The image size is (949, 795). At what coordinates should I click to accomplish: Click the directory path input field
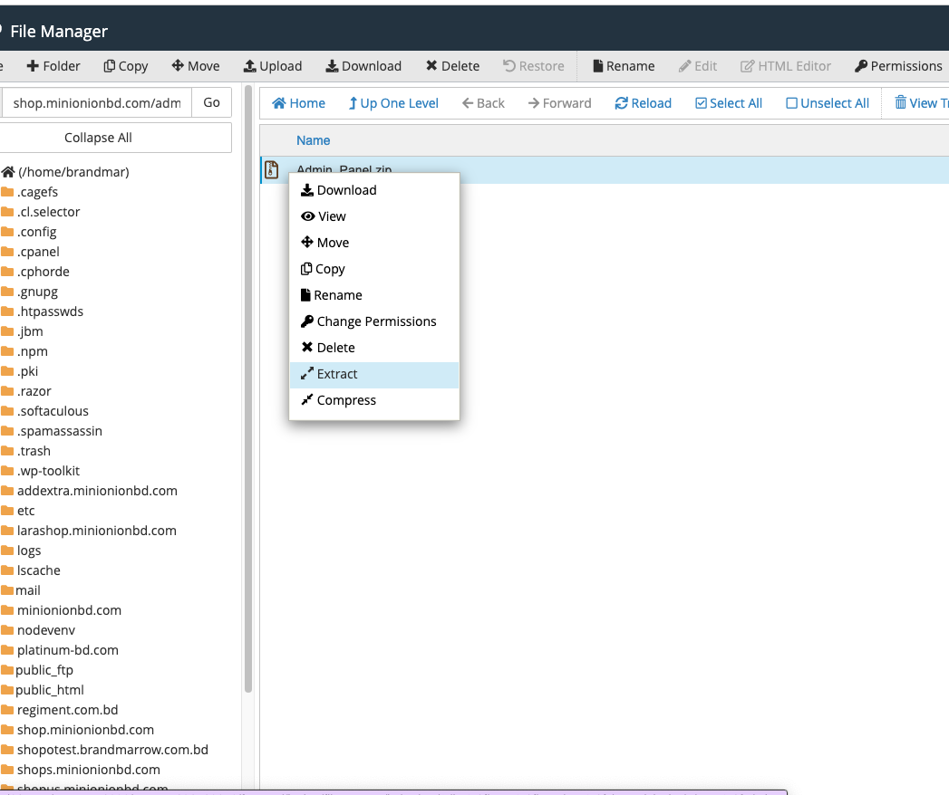96,103
